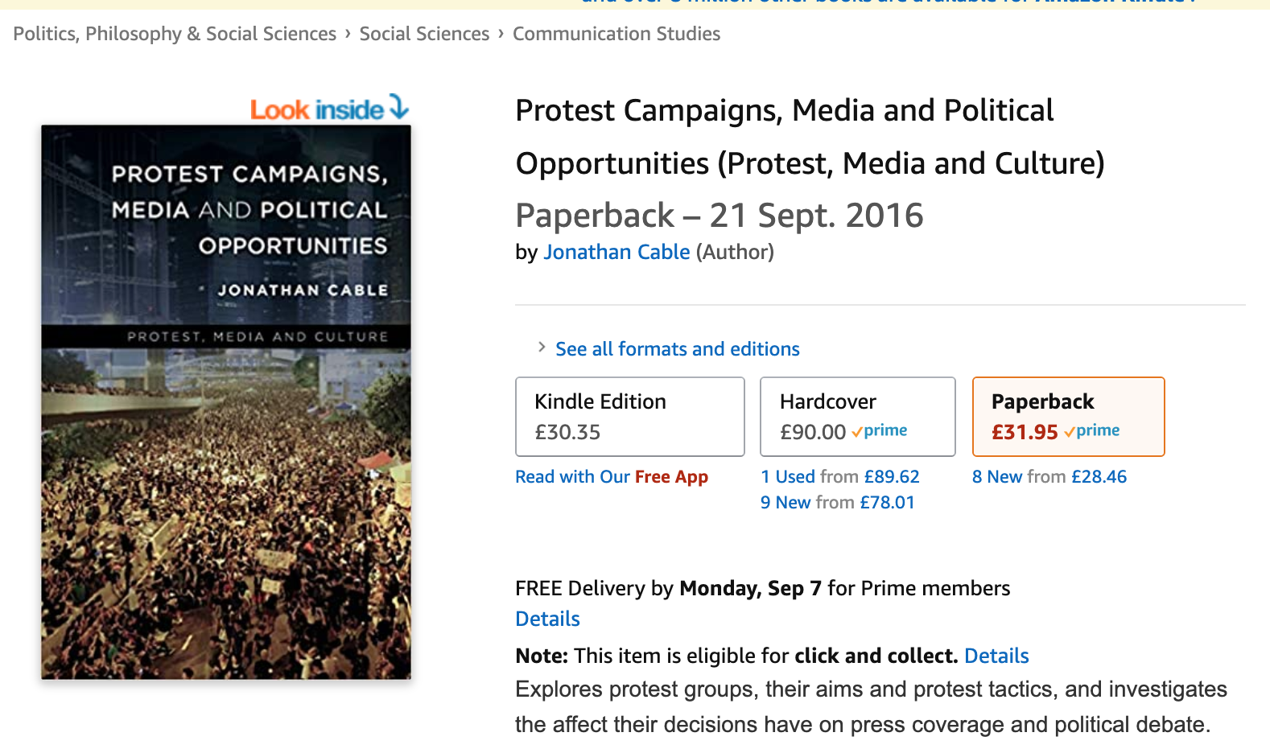This screenshot has height=753, width=1270.
Task: Click the Jonathan Cable author link
Action: [616, 252]
